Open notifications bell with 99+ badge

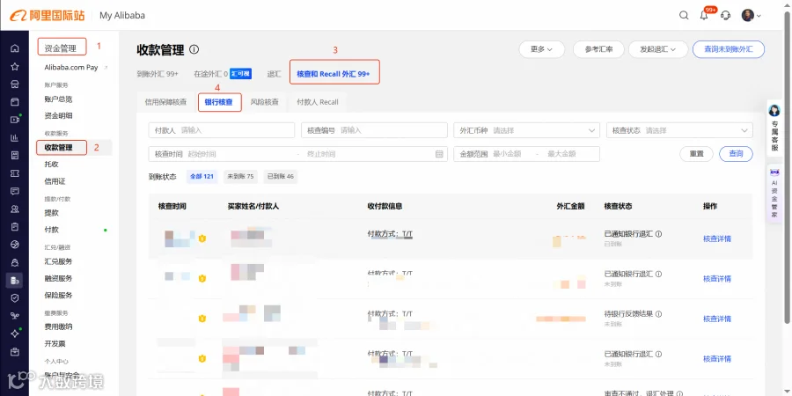click(x=705, y=15)
